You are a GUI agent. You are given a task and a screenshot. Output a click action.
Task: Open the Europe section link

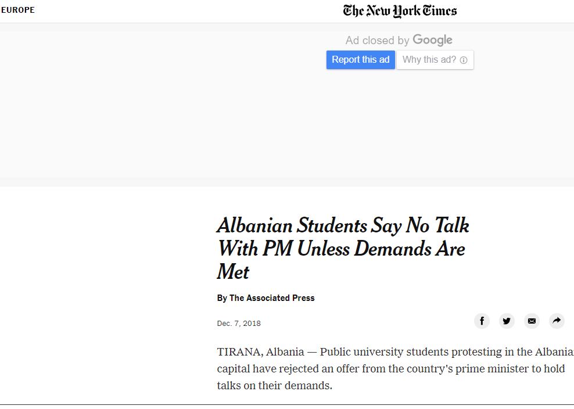(18, 10)
